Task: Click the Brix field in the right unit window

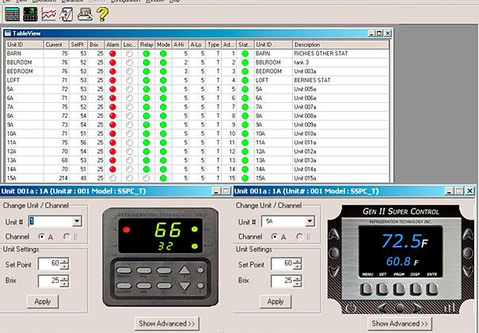Action: point(283,281)
